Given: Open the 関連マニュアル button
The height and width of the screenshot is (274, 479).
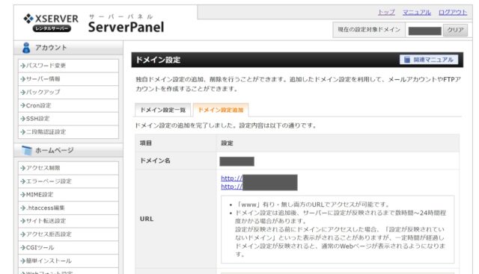Looking at the screenshot, I should click(x=429, y=60).
